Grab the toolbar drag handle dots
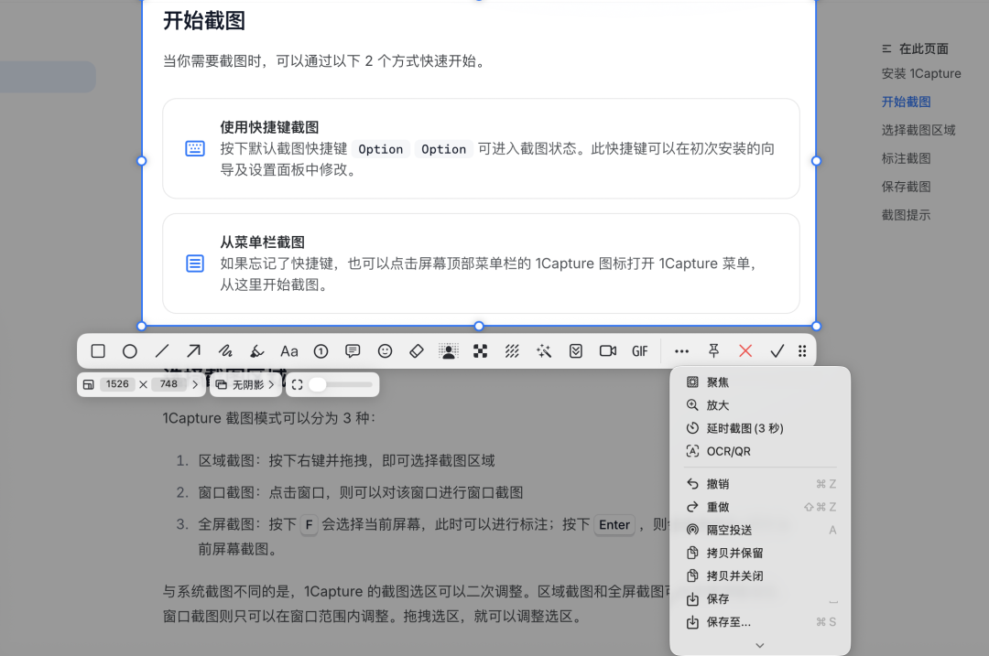The width and height of the screenshot is (989, 656). click(x=802, y=351)
